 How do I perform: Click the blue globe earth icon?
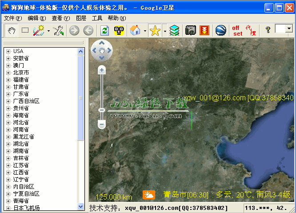pyautogui.click(x=221, y=30)
